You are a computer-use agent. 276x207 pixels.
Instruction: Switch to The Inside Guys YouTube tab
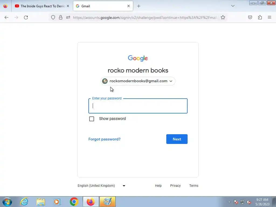click(x=42, y=6)
